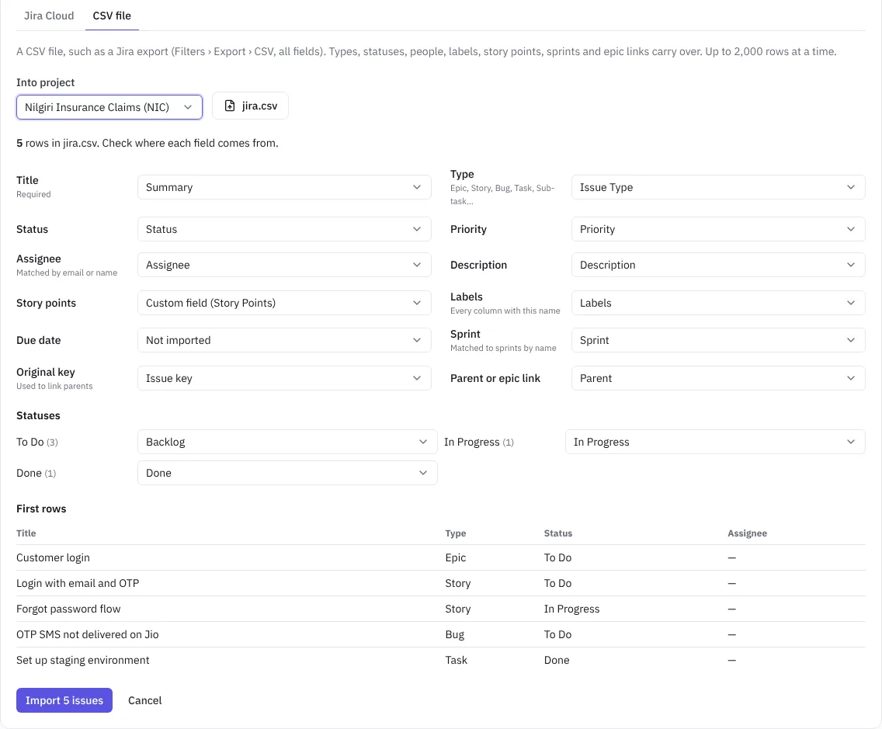Open the Labels field mapping dropdown
The height and width of the screenshot is (729, 882).
[718, 303]
